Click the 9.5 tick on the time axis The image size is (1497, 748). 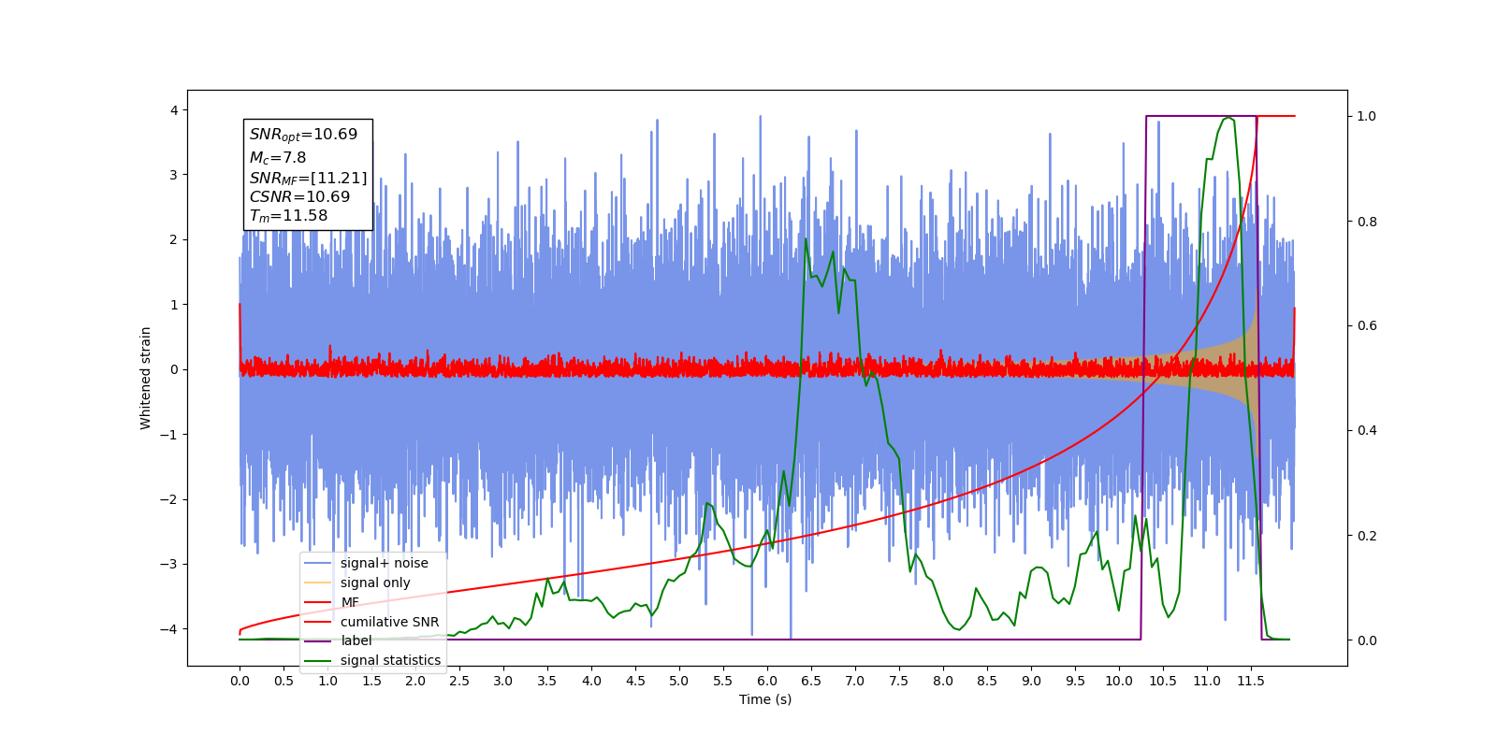(x=1075, y=681)
